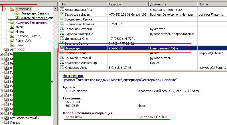Click the Business Development Manager cell
The image size is (227, 125).
click(172, 14)
